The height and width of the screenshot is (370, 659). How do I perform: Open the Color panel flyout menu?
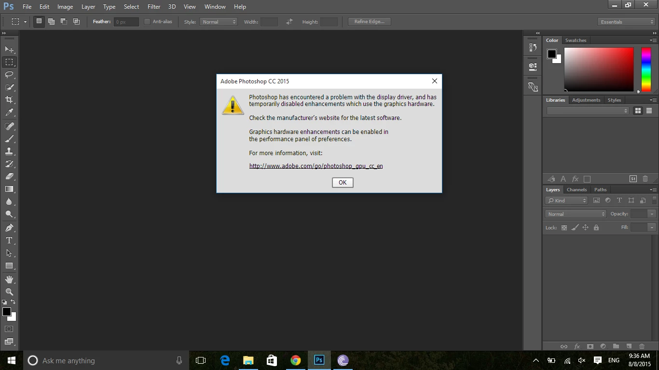653,40
